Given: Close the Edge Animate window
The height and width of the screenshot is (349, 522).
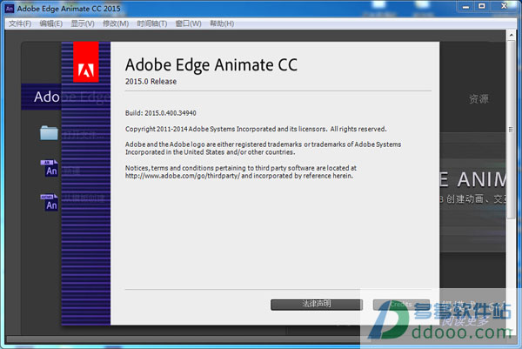Looking at the screenshot, I should 504,7.
